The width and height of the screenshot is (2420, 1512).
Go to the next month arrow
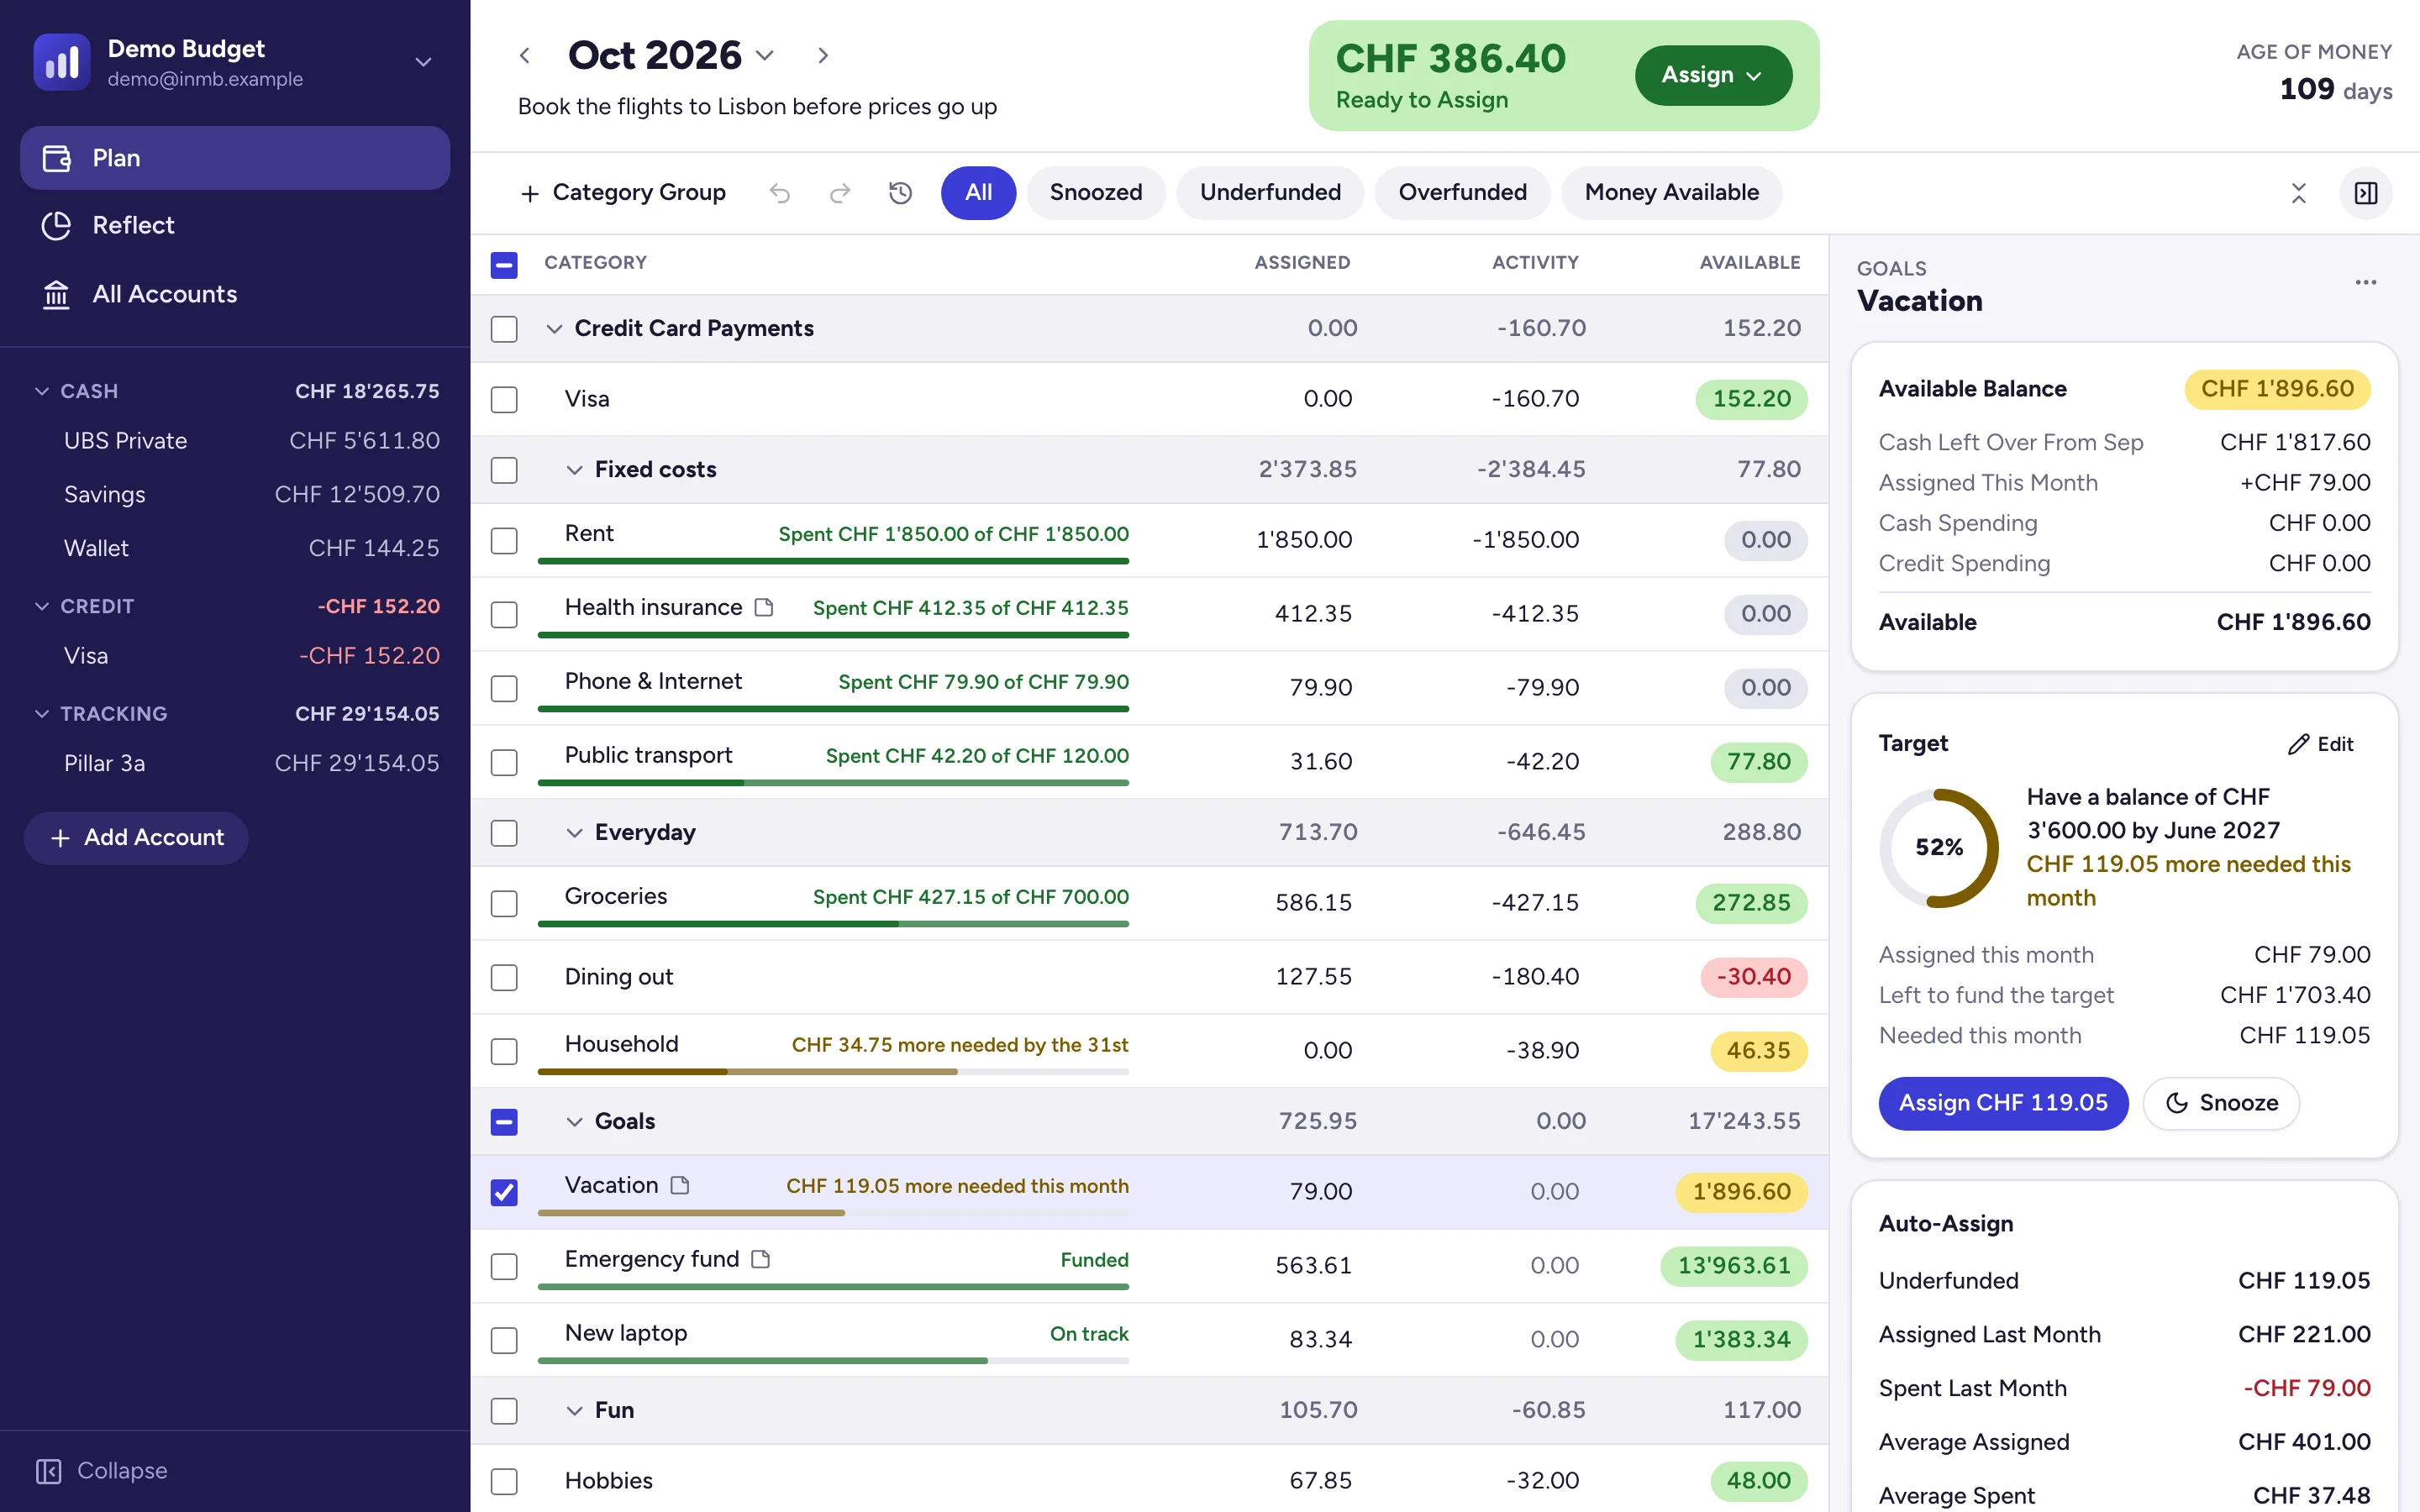(x=822, y=56)
